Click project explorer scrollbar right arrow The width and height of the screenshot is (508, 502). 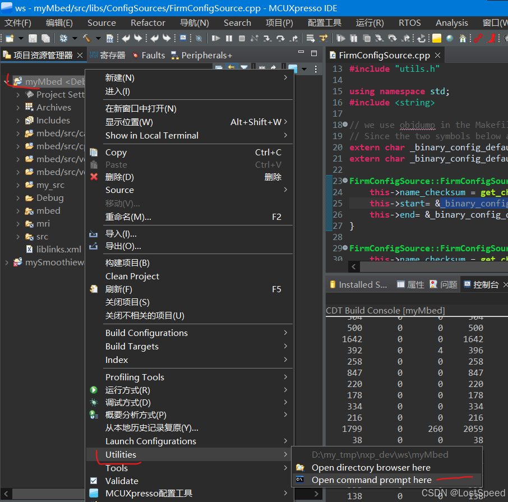[x=316, y=494]
